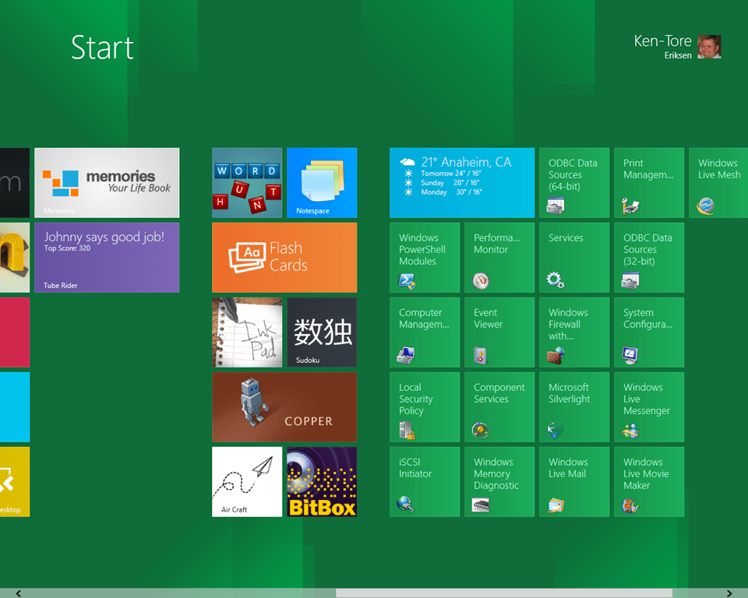Launch the Windows Live Mail tile
748x598 pixels.
click(x=574, y=482)
